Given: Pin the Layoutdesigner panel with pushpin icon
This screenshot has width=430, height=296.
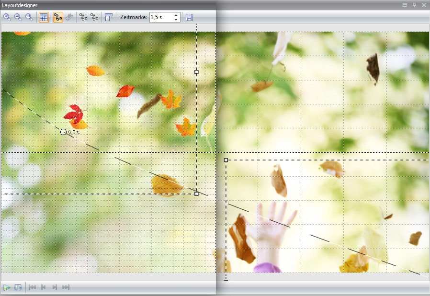Looking at the screenshot, I should click(x=414, y=5).
